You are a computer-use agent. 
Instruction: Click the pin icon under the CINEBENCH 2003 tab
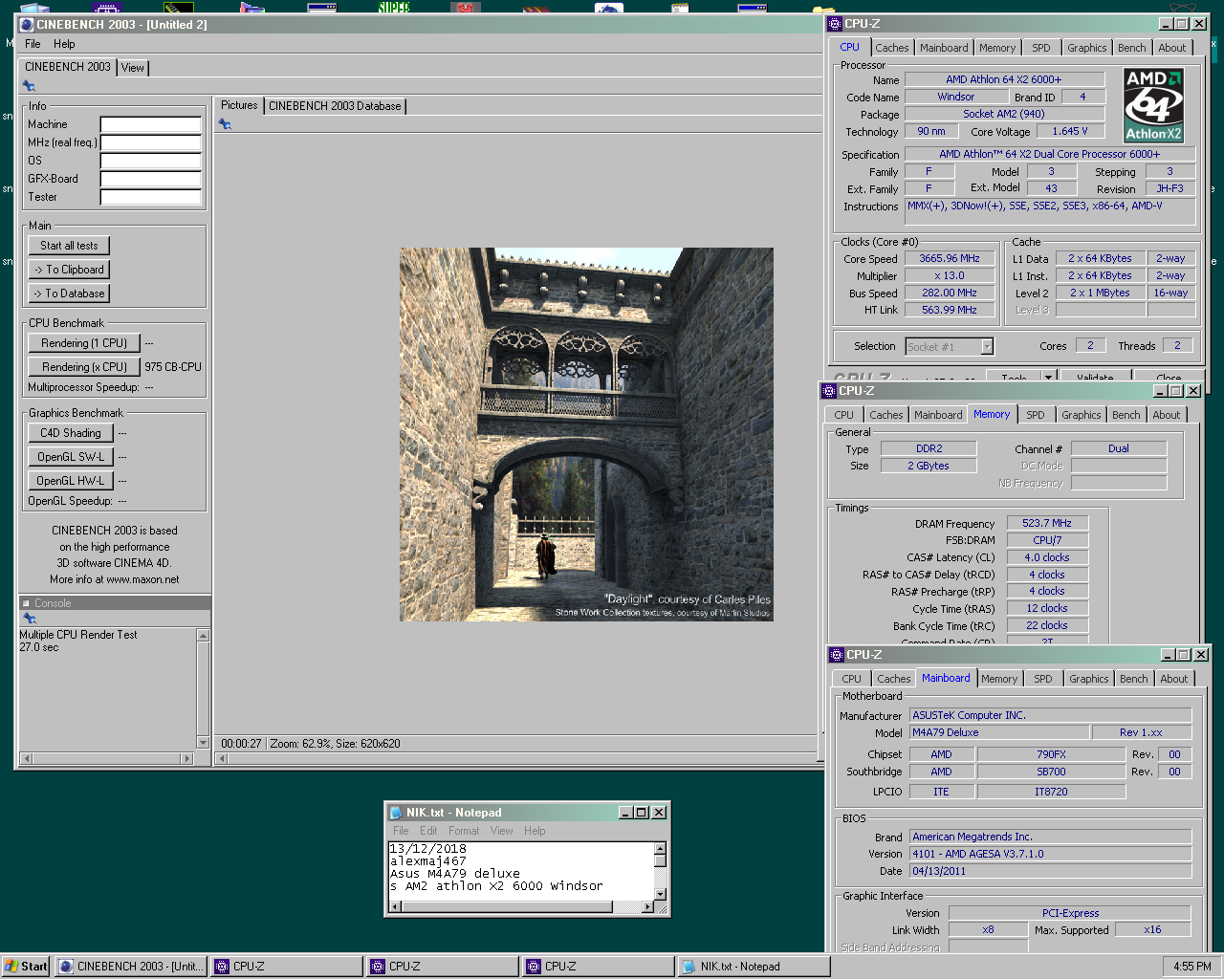[x=29, y=86]
